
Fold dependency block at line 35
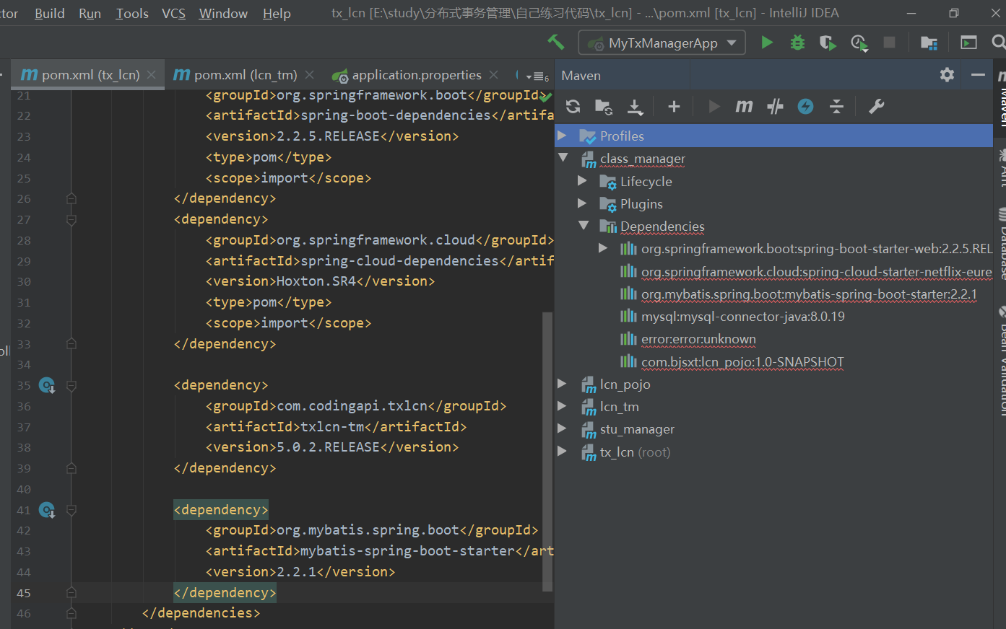(71, 386)
